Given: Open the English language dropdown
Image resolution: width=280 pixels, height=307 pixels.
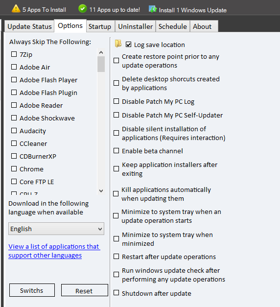Looking at the screenshot, I should coord(56,229).
